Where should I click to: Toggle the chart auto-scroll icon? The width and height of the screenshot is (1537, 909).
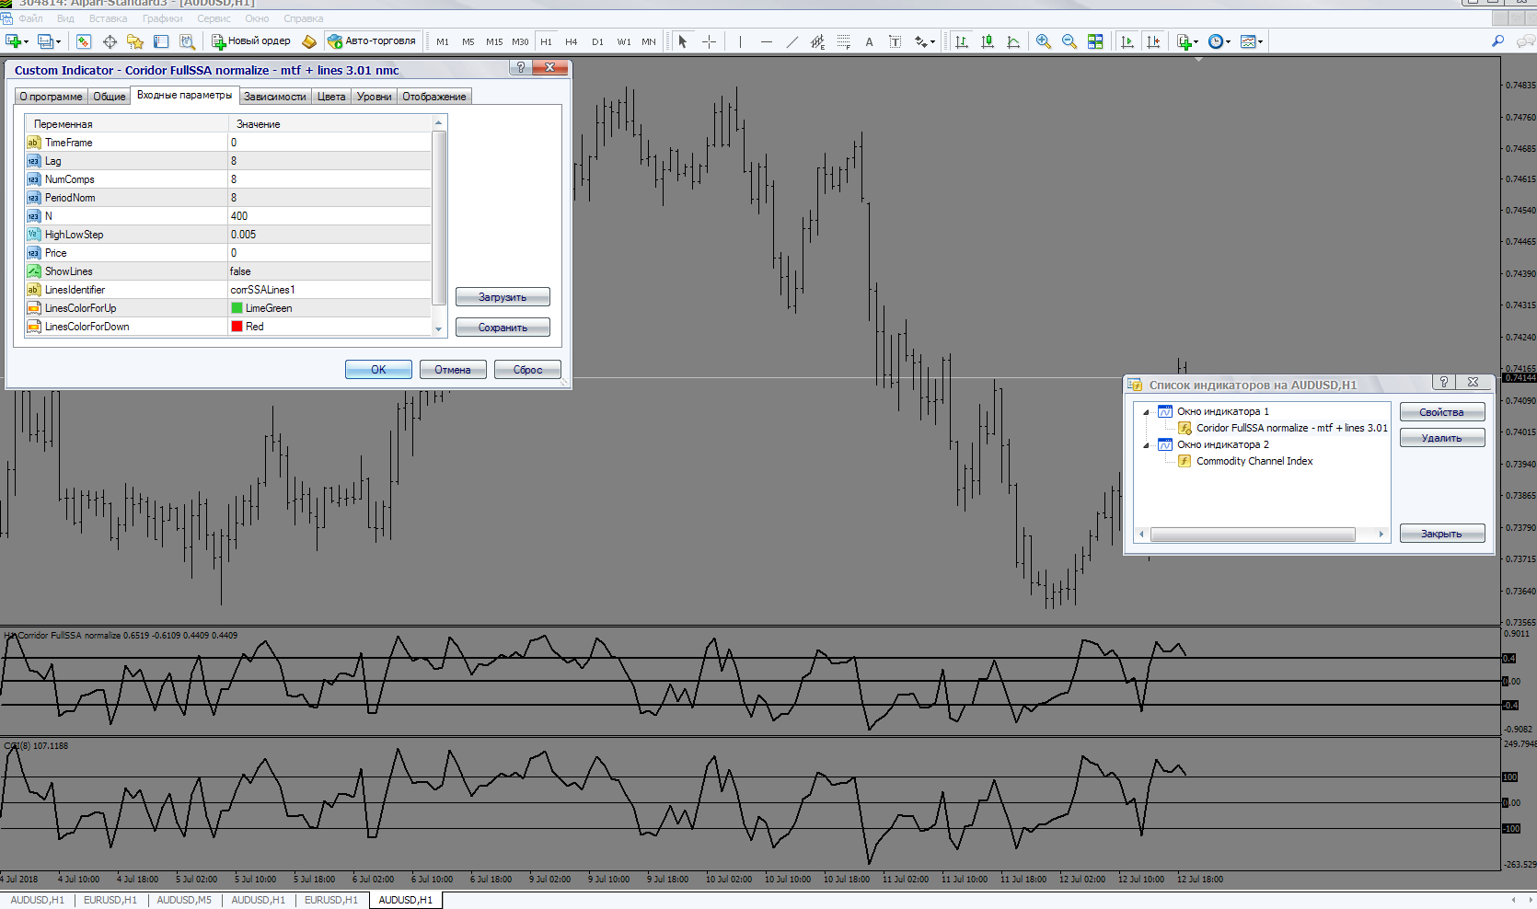[x=1127, y=41]
